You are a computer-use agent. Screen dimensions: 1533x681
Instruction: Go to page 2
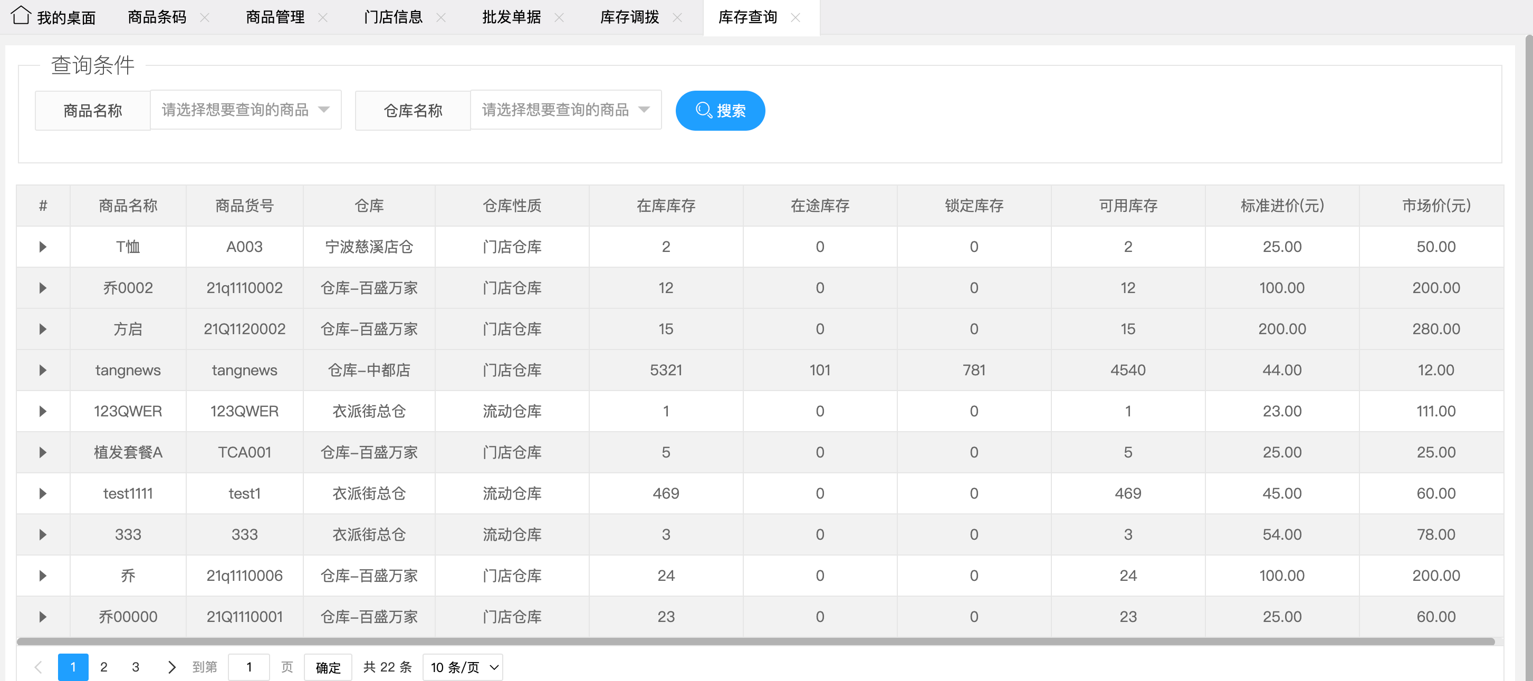point(104,667)
